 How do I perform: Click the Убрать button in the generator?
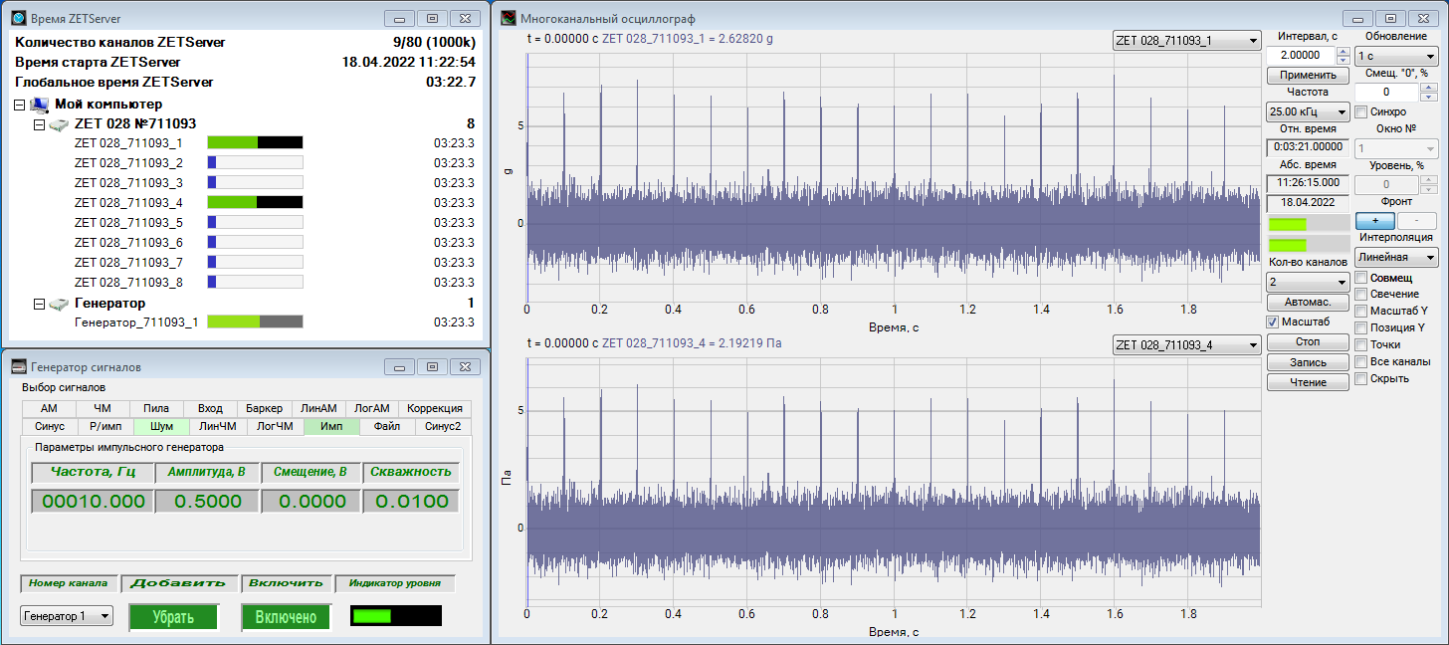(173, 617)
